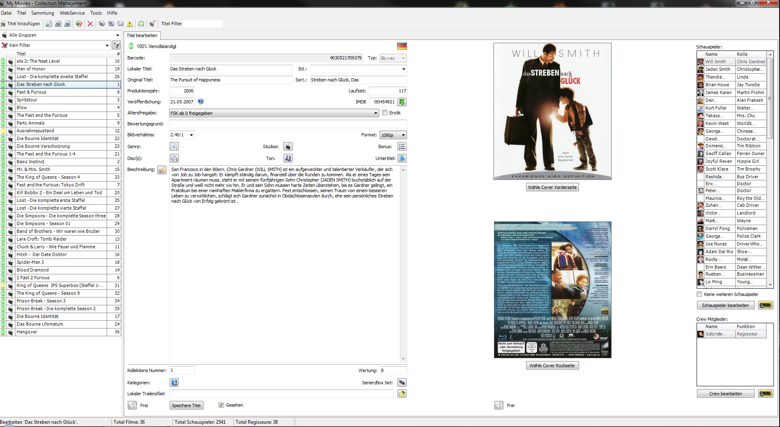Open the Hilfe menu
780x427 pixels.
point(112,13)
